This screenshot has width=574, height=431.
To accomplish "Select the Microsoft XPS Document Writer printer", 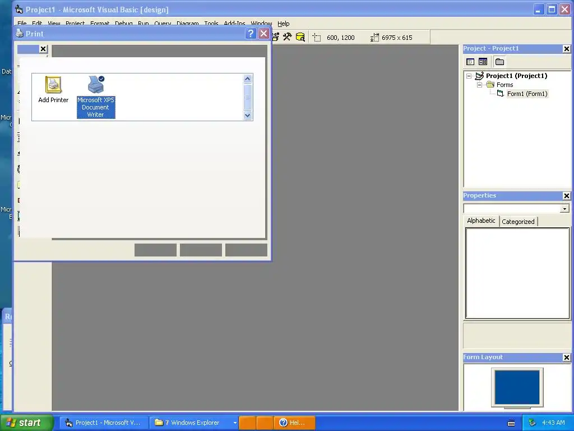I will 96,97.
